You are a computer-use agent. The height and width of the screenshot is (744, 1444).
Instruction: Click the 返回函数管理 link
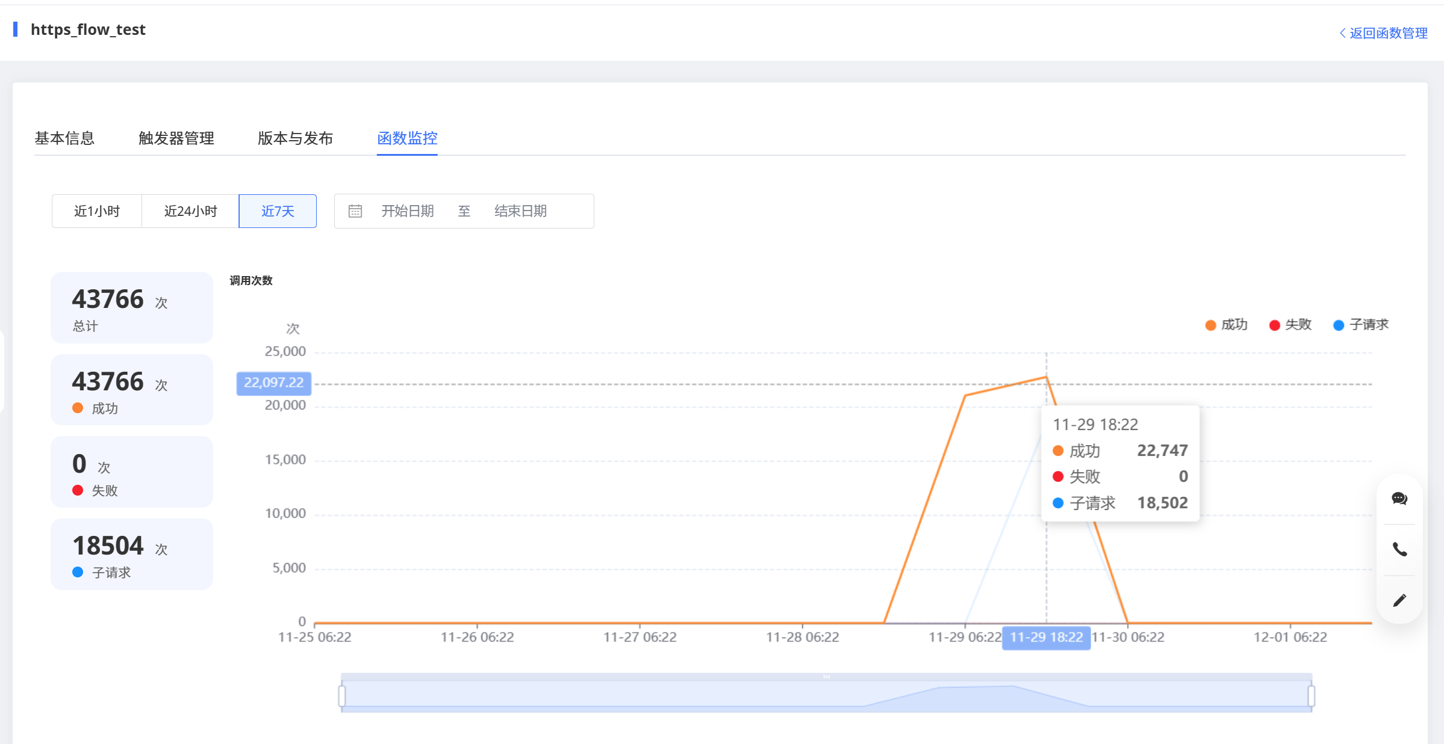pos(1388,33)
